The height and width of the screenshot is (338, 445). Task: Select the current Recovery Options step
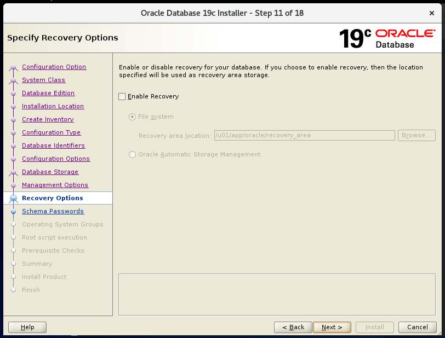[x=53, y=198]
